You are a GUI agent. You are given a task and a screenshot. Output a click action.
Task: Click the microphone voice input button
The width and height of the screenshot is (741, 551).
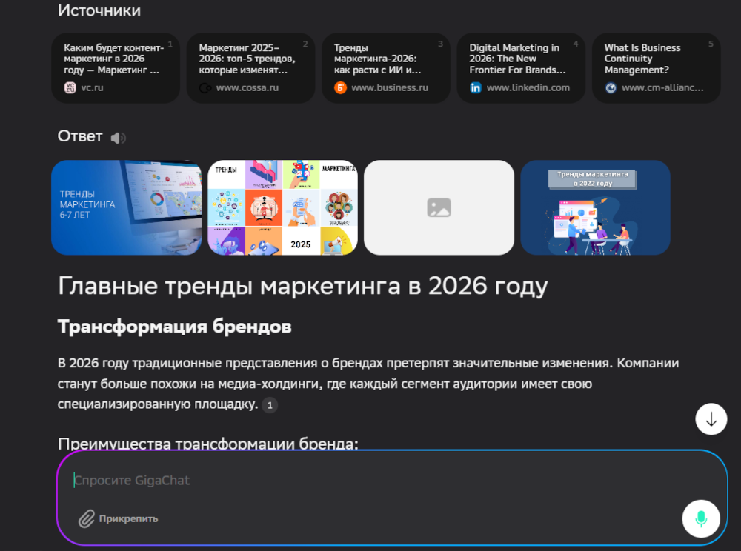pos(701,518)
